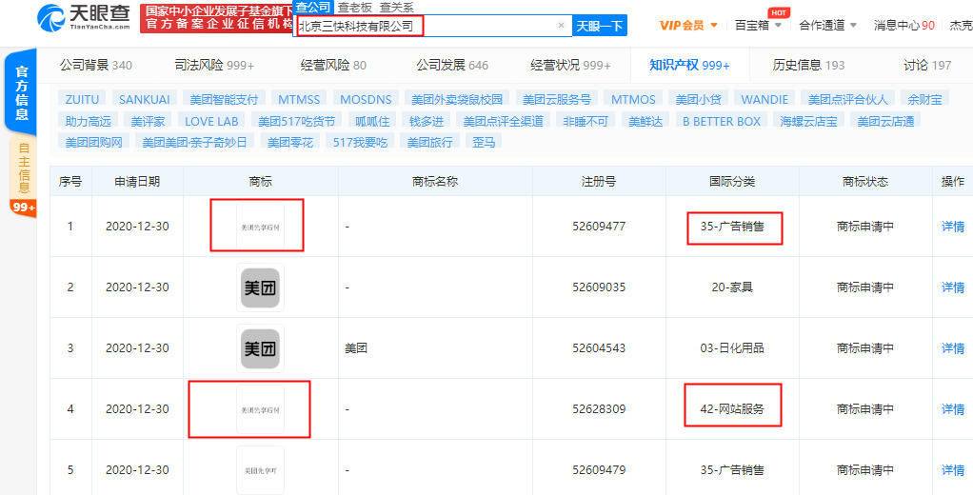Open 详情 for registration 52609477
Screen dimensions: 973x495
(x=952, y=227)
